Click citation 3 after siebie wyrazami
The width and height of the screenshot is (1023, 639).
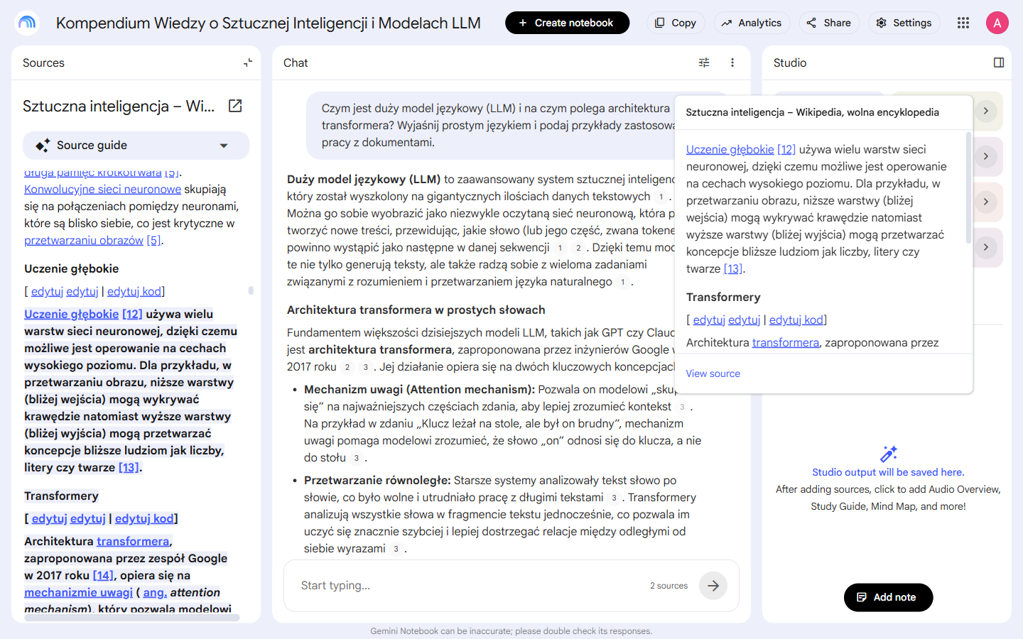(x=396, y=549)
